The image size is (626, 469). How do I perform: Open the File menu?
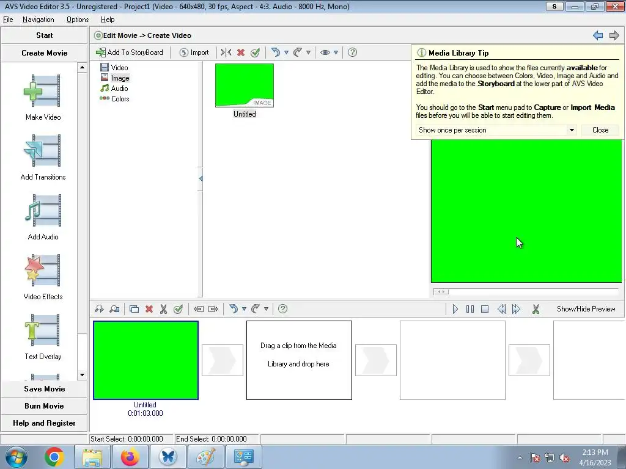coord(8,20)
